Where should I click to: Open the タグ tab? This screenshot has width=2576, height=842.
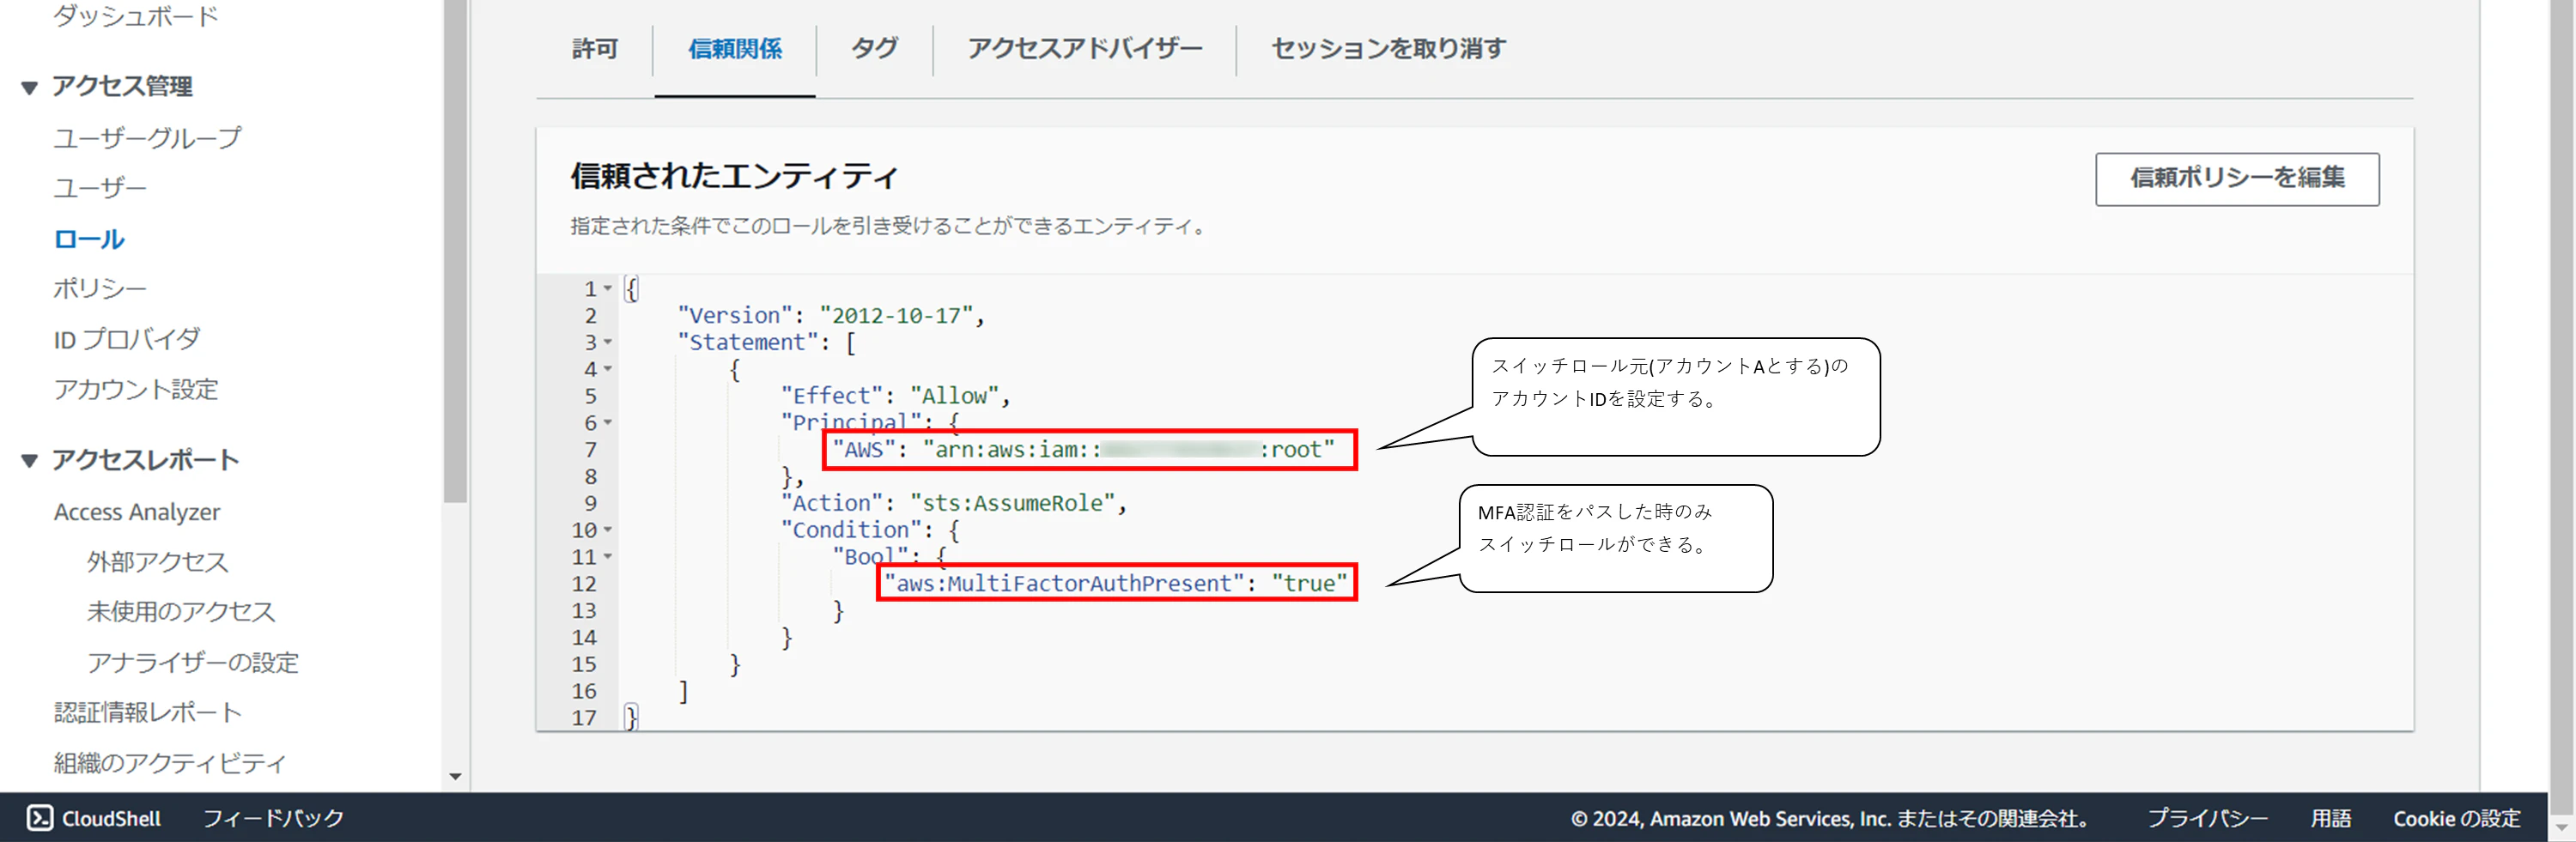(874, 48)
